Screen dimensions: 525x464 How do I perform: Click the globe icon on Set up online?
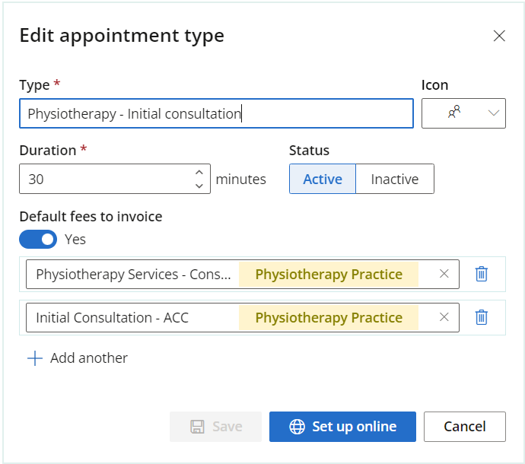pos(297,427)
